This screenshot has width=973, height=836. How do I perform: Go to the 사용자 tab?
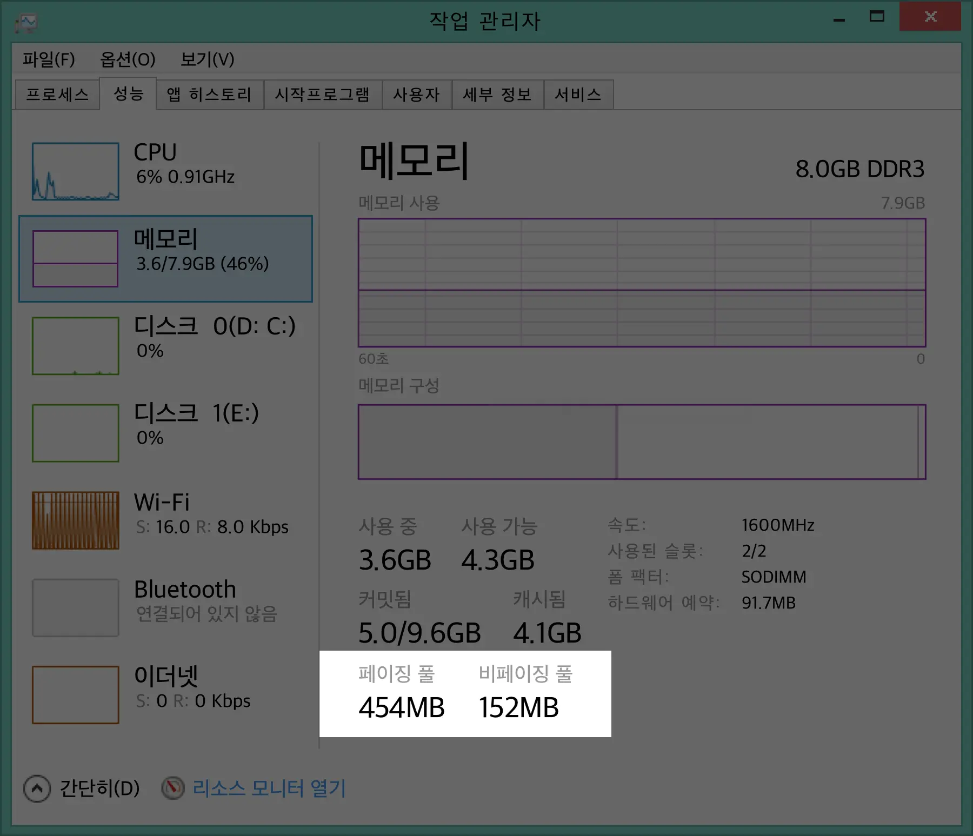pyautogui.click(x=417, y=95)
